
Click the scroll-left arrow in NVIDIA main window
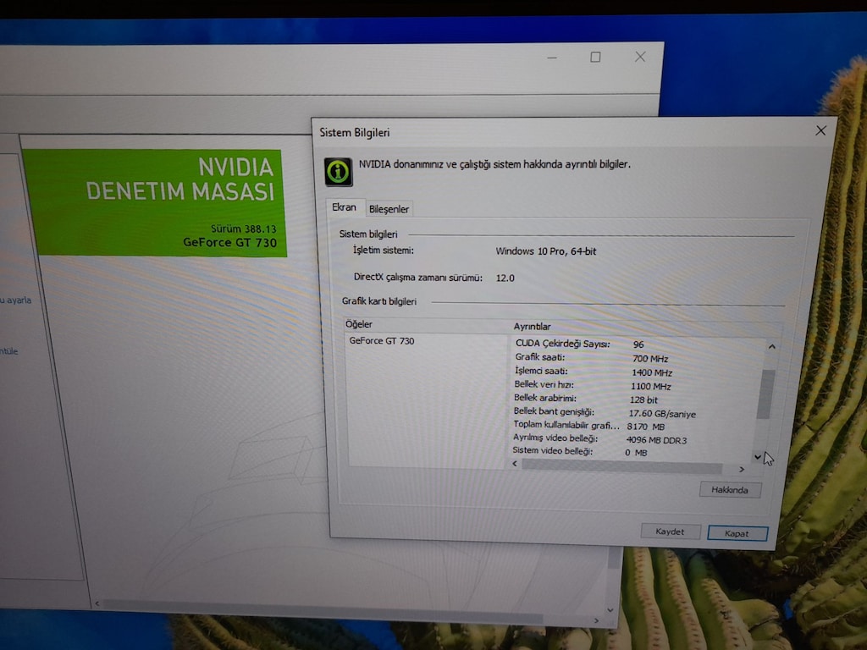tap(97, 603)
